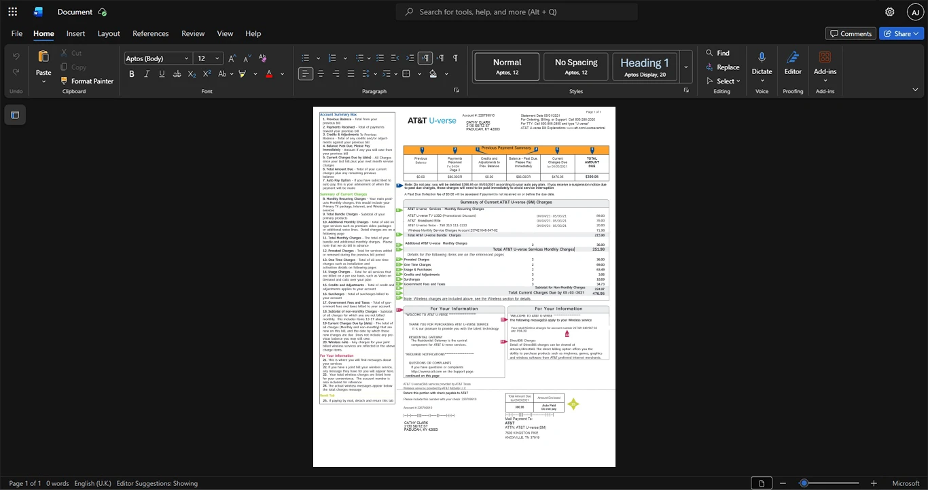The width and height of the screenshot is (928, 490).
Task: Open the numbering style dropdown arrow
Action: pyautogui.click(x=344, y=58)
